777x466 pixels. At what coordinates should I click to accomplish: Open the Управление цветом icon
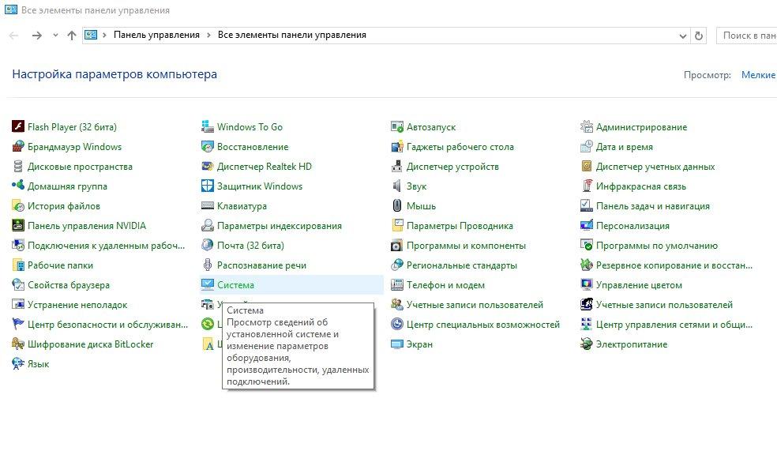[x=586, y=285]
